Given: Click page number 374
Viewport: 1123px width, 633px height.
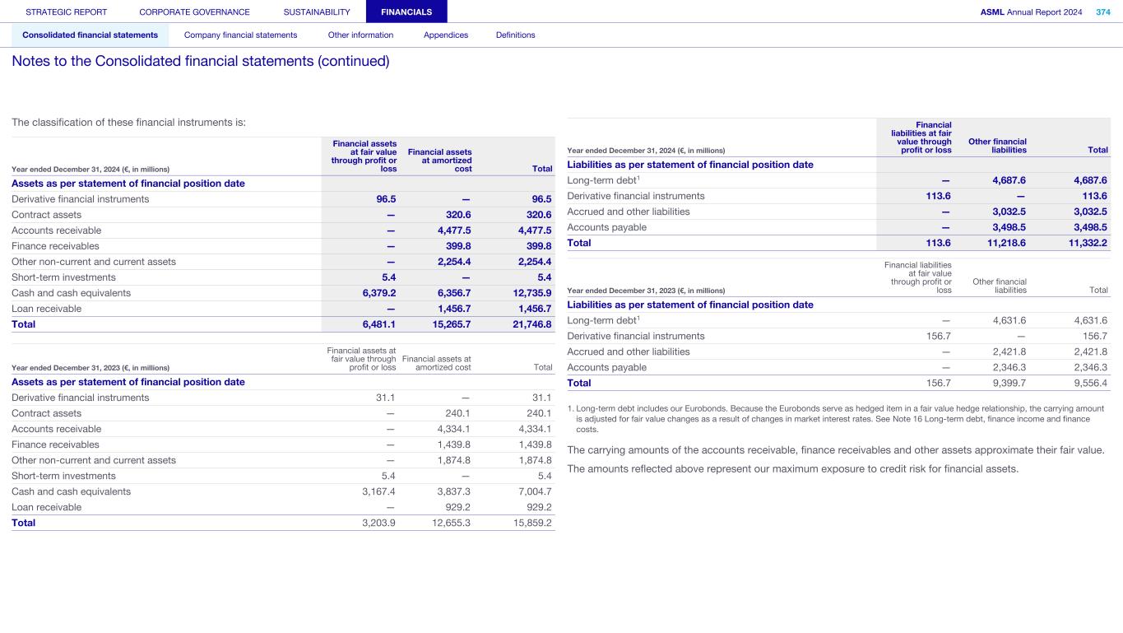Looking at the screenshot, I should (1102, 12).
